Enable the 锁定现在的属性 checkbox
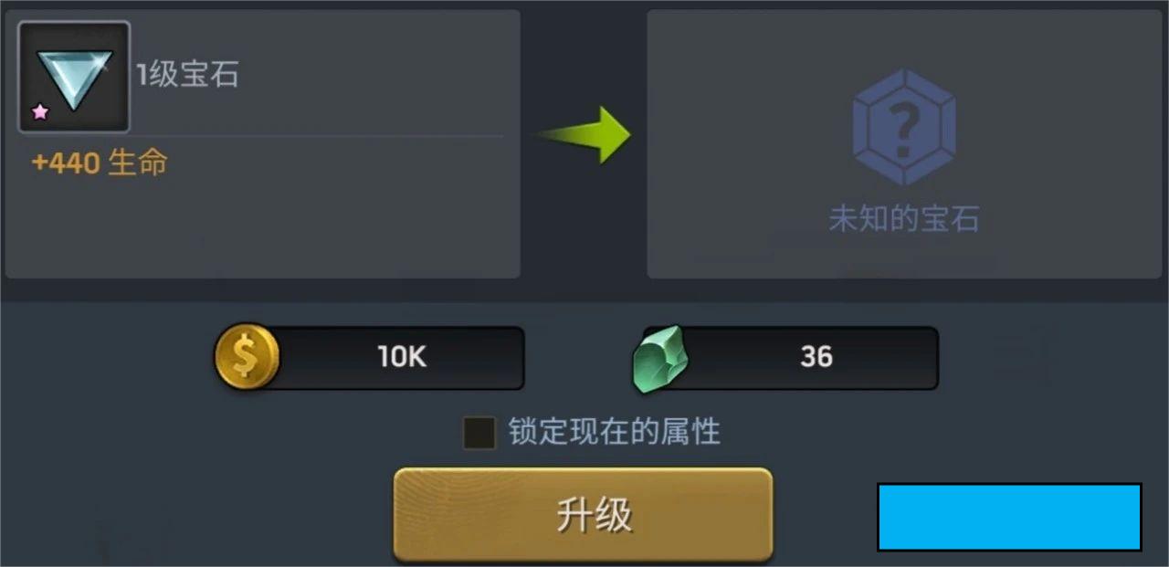Screen dimensions: 1169x567 [x=479, y=433]
